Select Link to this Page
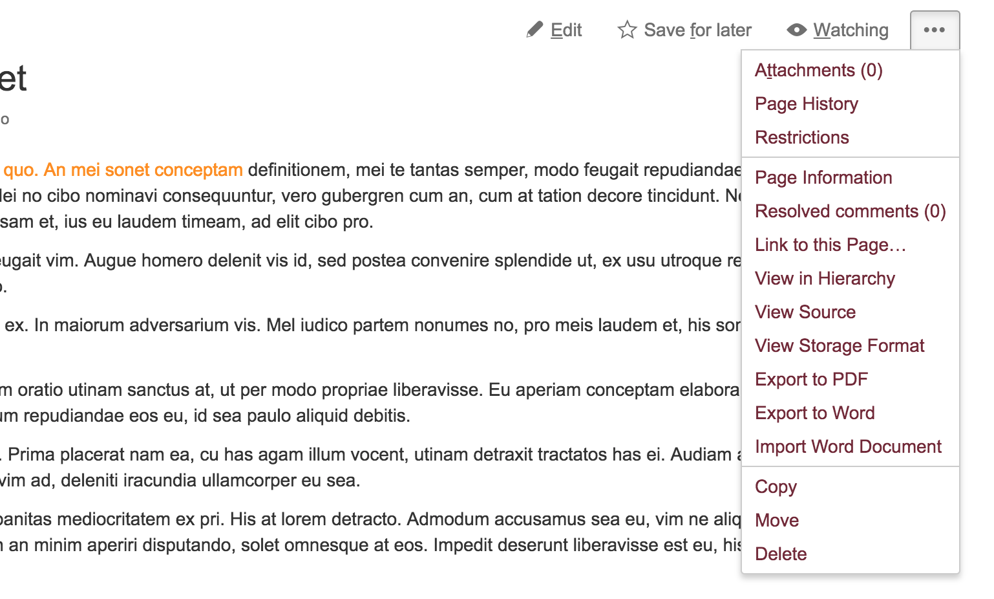This screenshot has height=599, width=994. (x=830, y=245)
